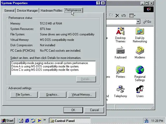Viewport: 166px width, 124px height.
Task: Click the Undo toolbar icon in Control Panel
Action: tap(123, 16)
